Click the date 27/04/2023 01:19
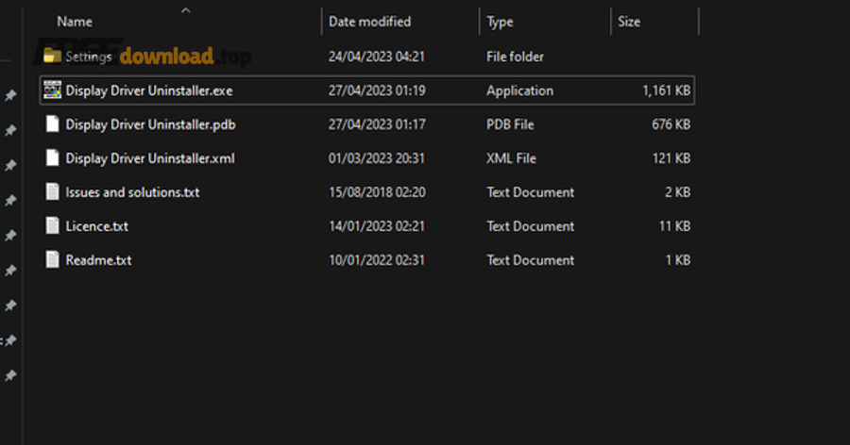 (377, 91)
